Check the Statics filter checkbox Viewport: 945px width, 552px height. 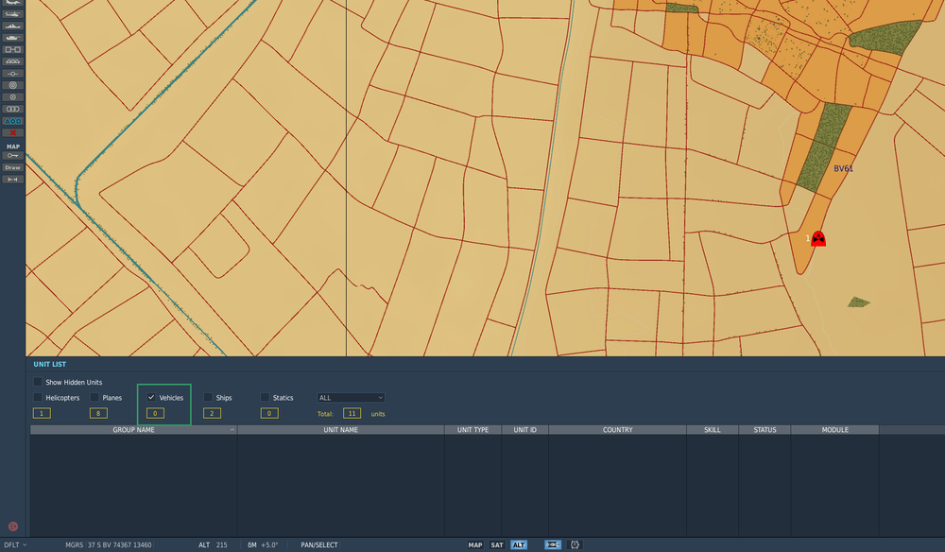265,398
